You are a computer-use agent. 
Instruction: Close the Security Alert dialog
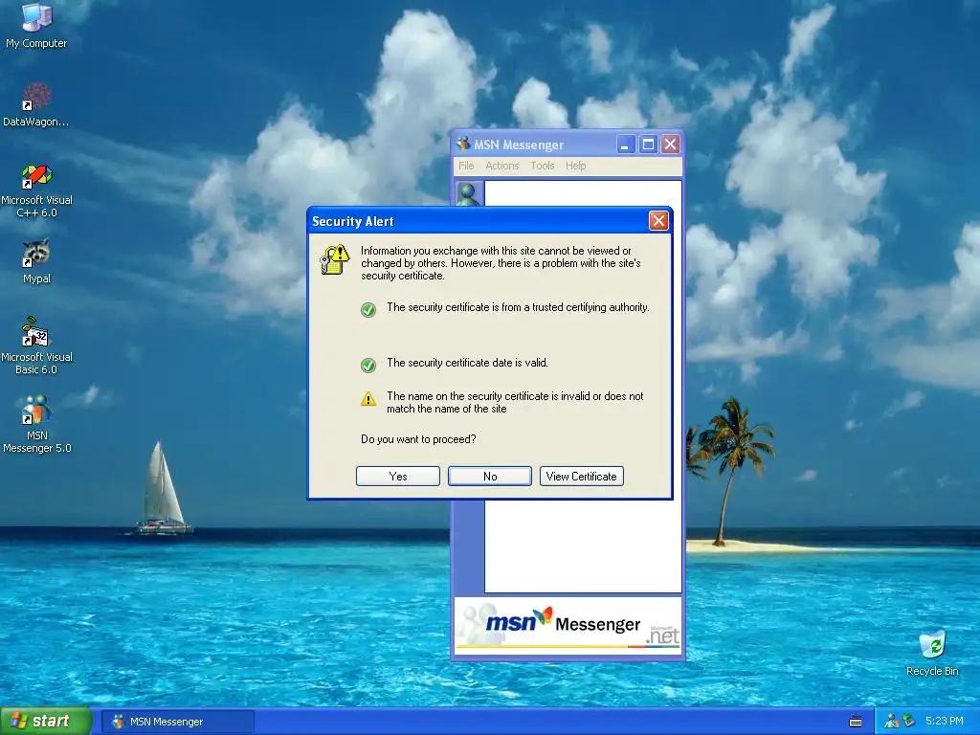pos(658,221)
